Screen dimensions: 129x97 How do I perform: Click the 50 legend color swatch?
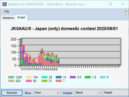(29, 81)
